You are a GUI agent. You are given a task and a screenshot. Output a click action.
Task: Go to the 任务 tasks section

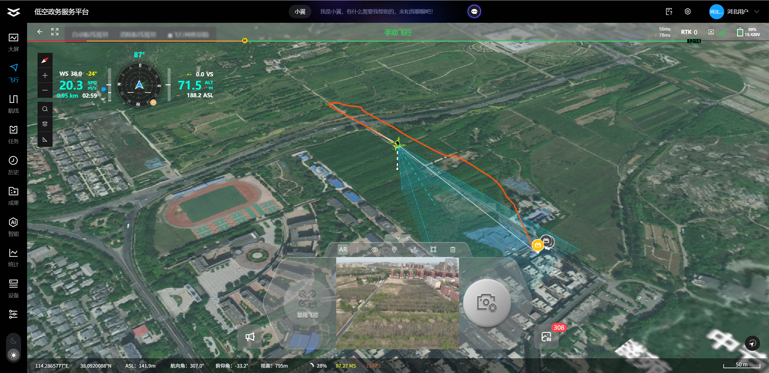pyautogui.click(x=13, y=135)
